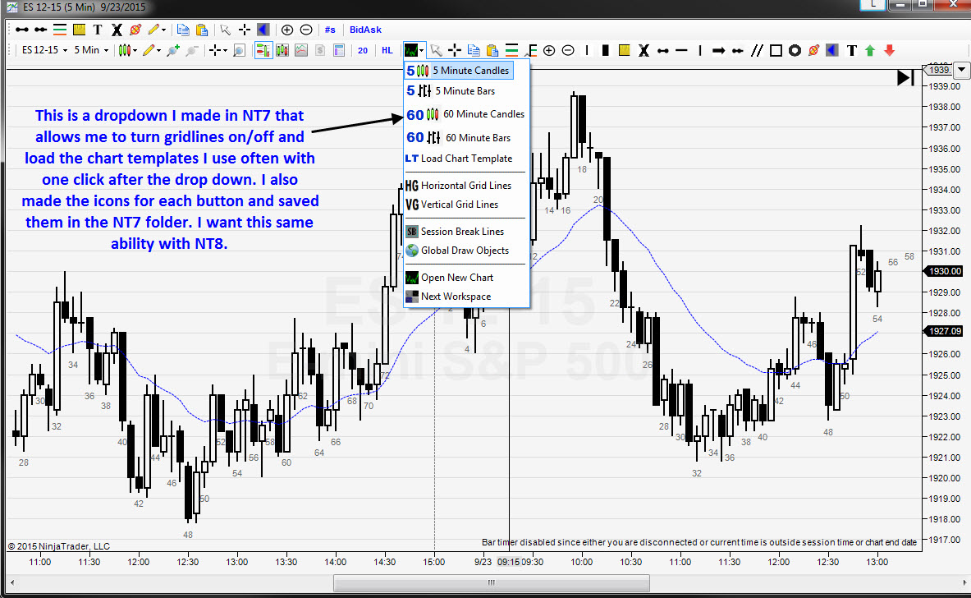Viewport: 971px width, 598px height.
Task: Select the green up arrow drawing tool
Action: click(870, 51)
